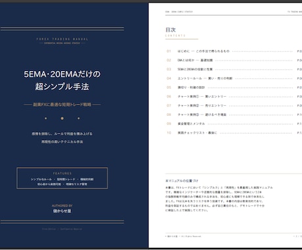Click the section heading "本マニュアルの位置づけ"

pos(182,181)
